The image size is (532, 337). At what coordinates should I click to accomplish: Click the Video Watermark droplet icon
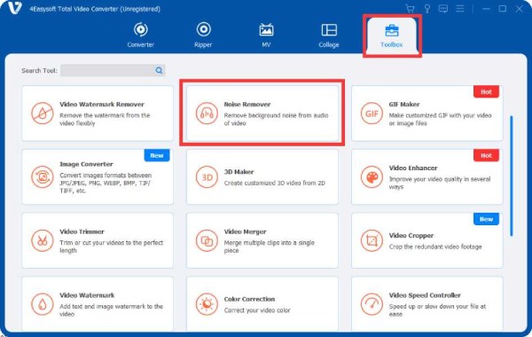(x=43, y=304)
